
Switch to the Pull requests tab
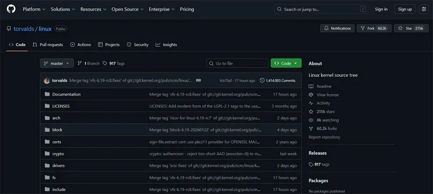pos(48,45)
